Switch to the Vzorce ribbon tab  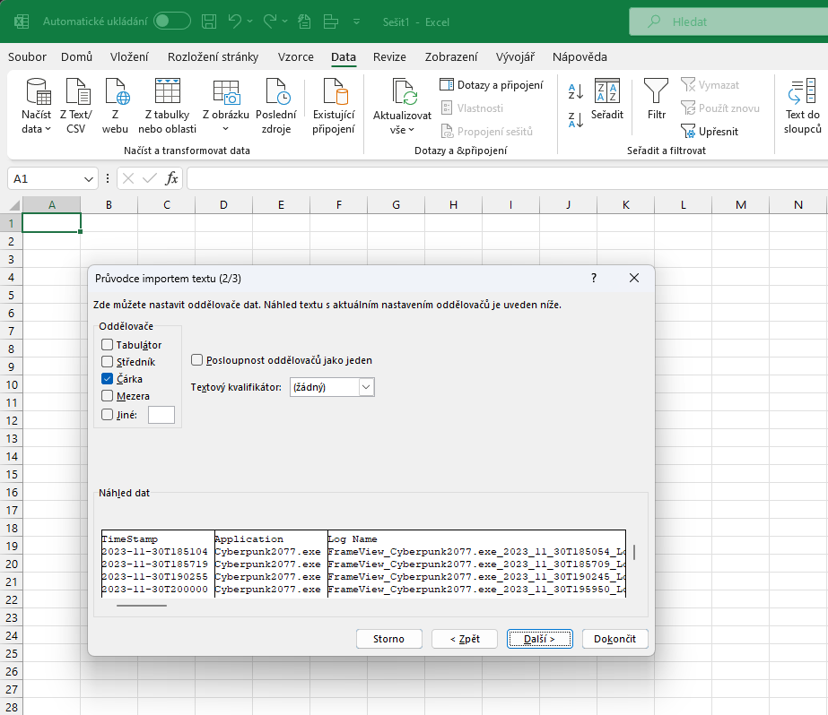click(x=295, y=56)
